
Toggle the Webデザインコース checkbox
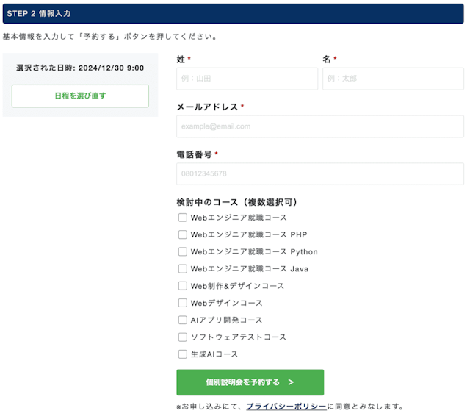click(183, 303)
